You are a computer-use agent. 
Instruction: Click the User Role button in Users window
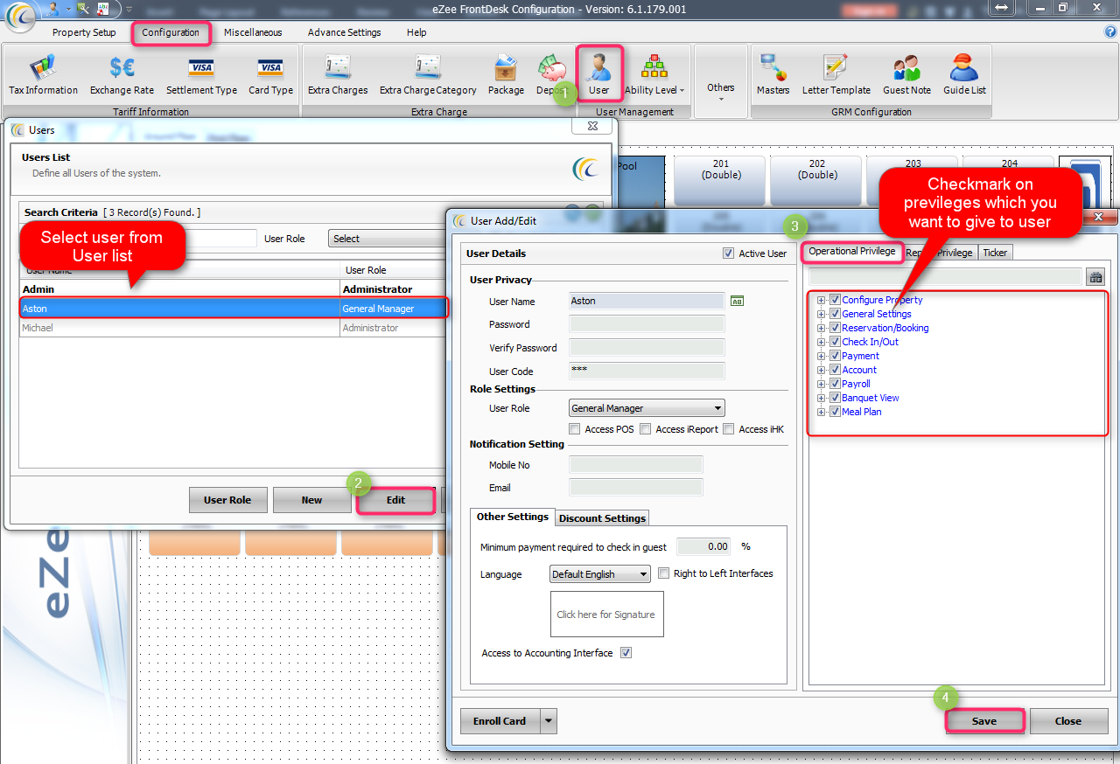coord(227,500)
